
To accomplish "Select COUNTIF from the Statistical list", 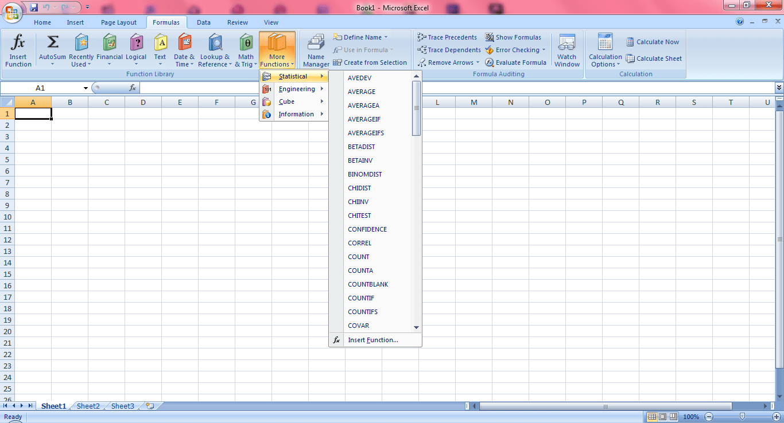I will (x=361, y=298).
